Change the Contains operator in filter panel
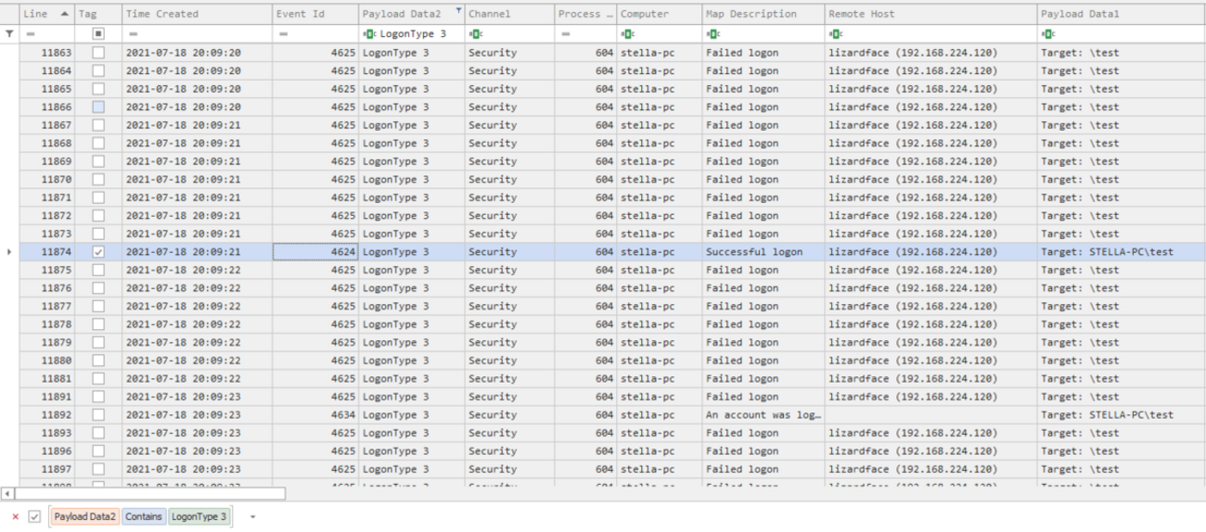The image size is (1206, 532). click(144, 516)
